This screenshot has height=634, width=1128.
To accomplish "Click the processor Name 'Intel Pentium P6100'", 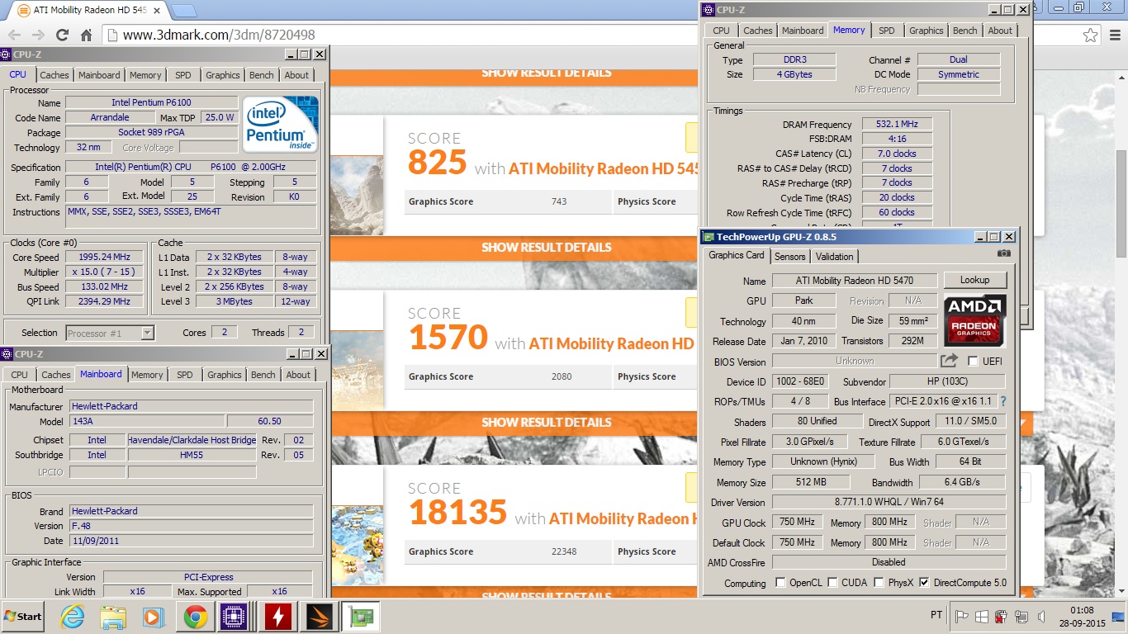I will coord(152,102).
